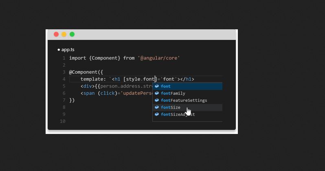
Task: Click the icon beside the fontFeatureSettings suggestion
Action: click(157, 100)
